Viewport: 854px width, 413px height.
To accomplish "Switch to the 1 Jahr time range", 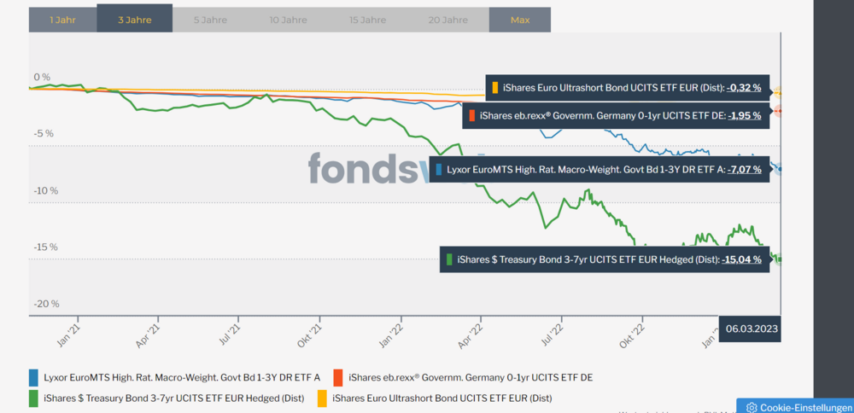I will 62,19.
